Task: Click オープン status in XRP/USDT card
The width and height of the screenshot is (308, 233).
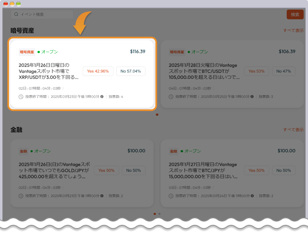Action: click(48, 52)
